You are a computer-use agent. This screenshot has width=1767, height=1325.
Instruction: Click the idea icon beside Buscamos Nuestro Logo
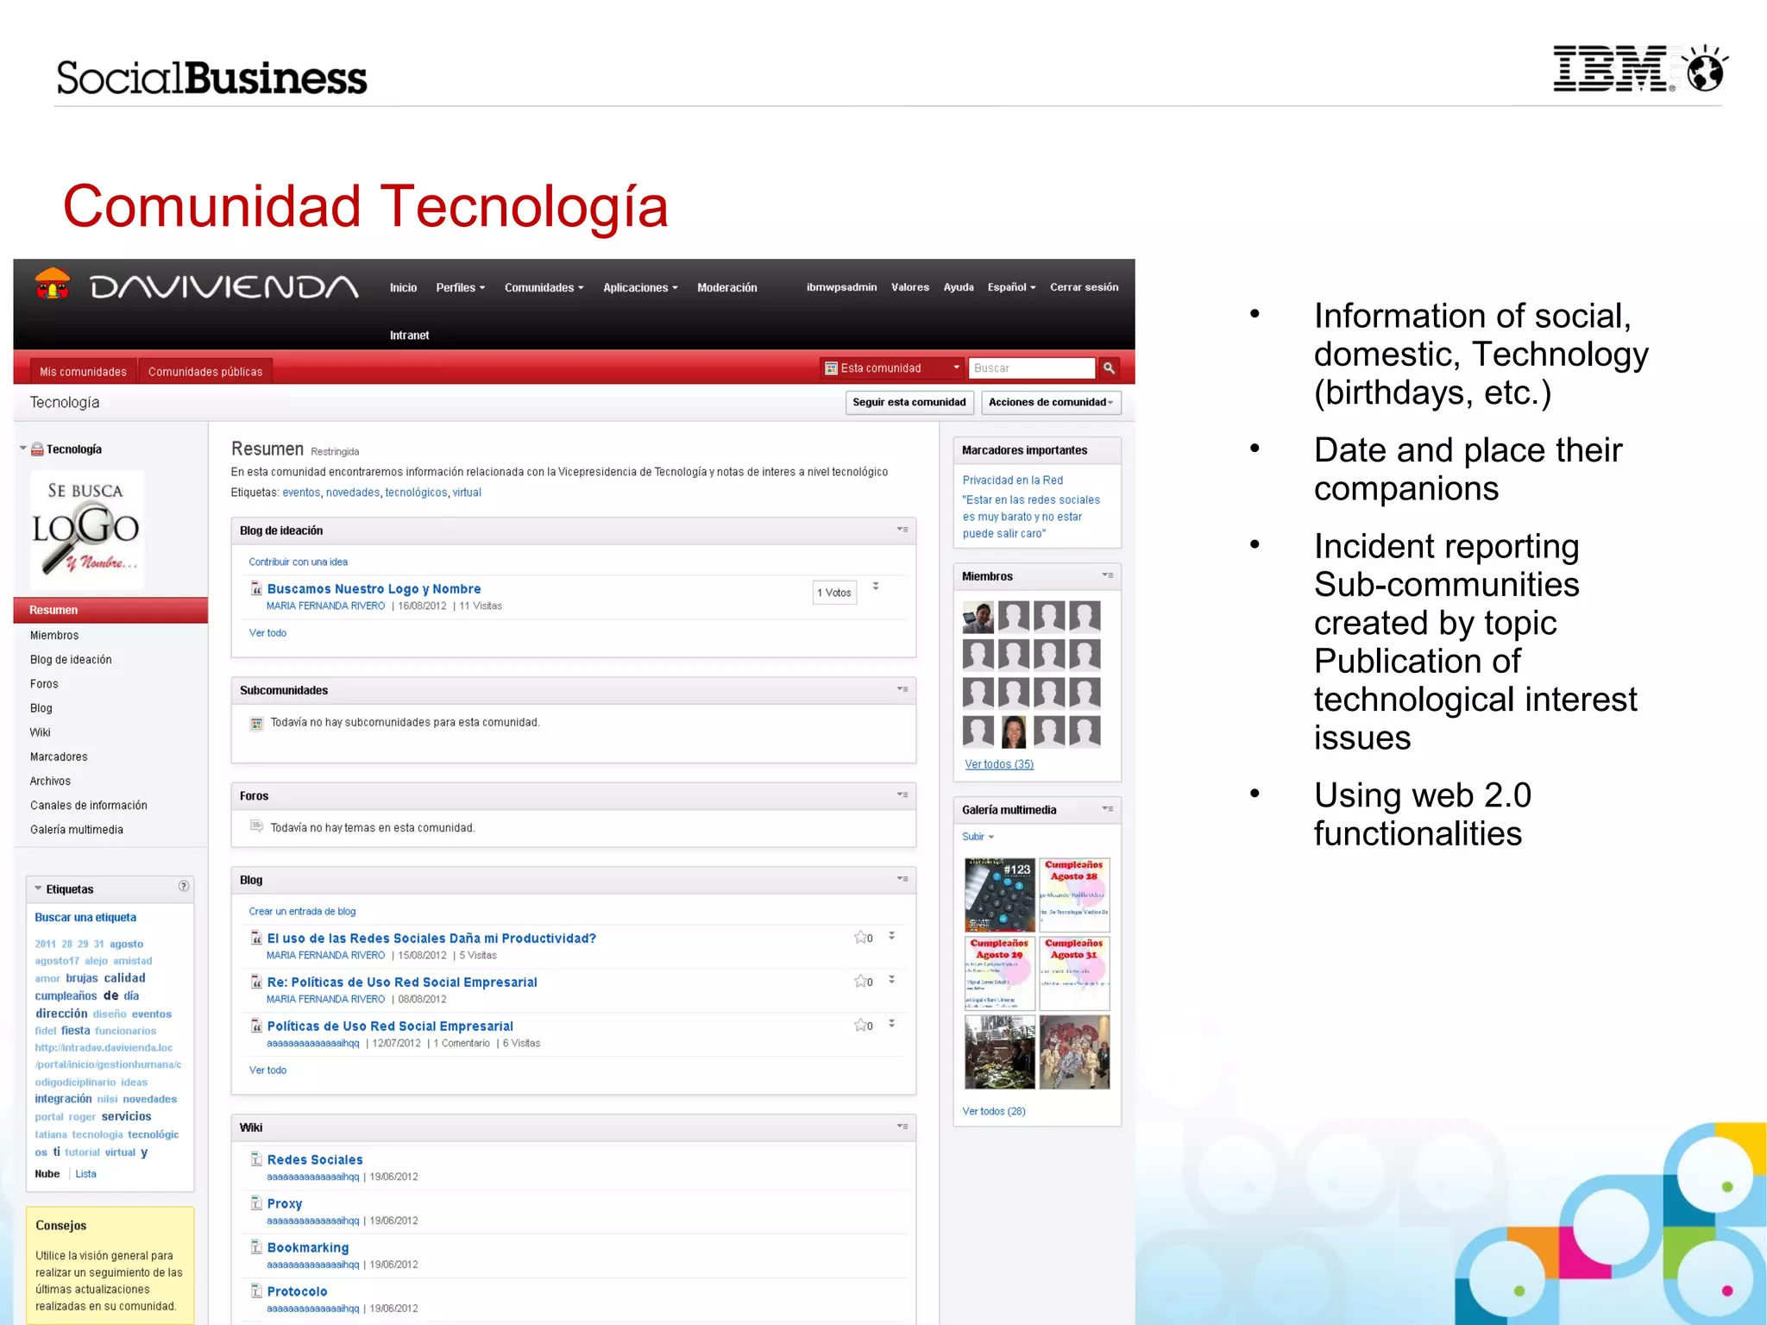256,588
